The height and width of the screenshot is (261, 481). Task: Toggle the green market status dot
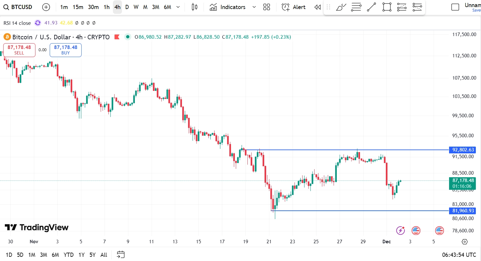point(128,37)
